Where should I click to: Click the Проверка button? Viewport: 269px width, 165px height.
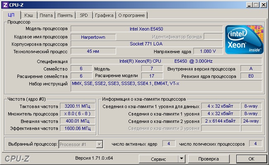pos(209,159)
